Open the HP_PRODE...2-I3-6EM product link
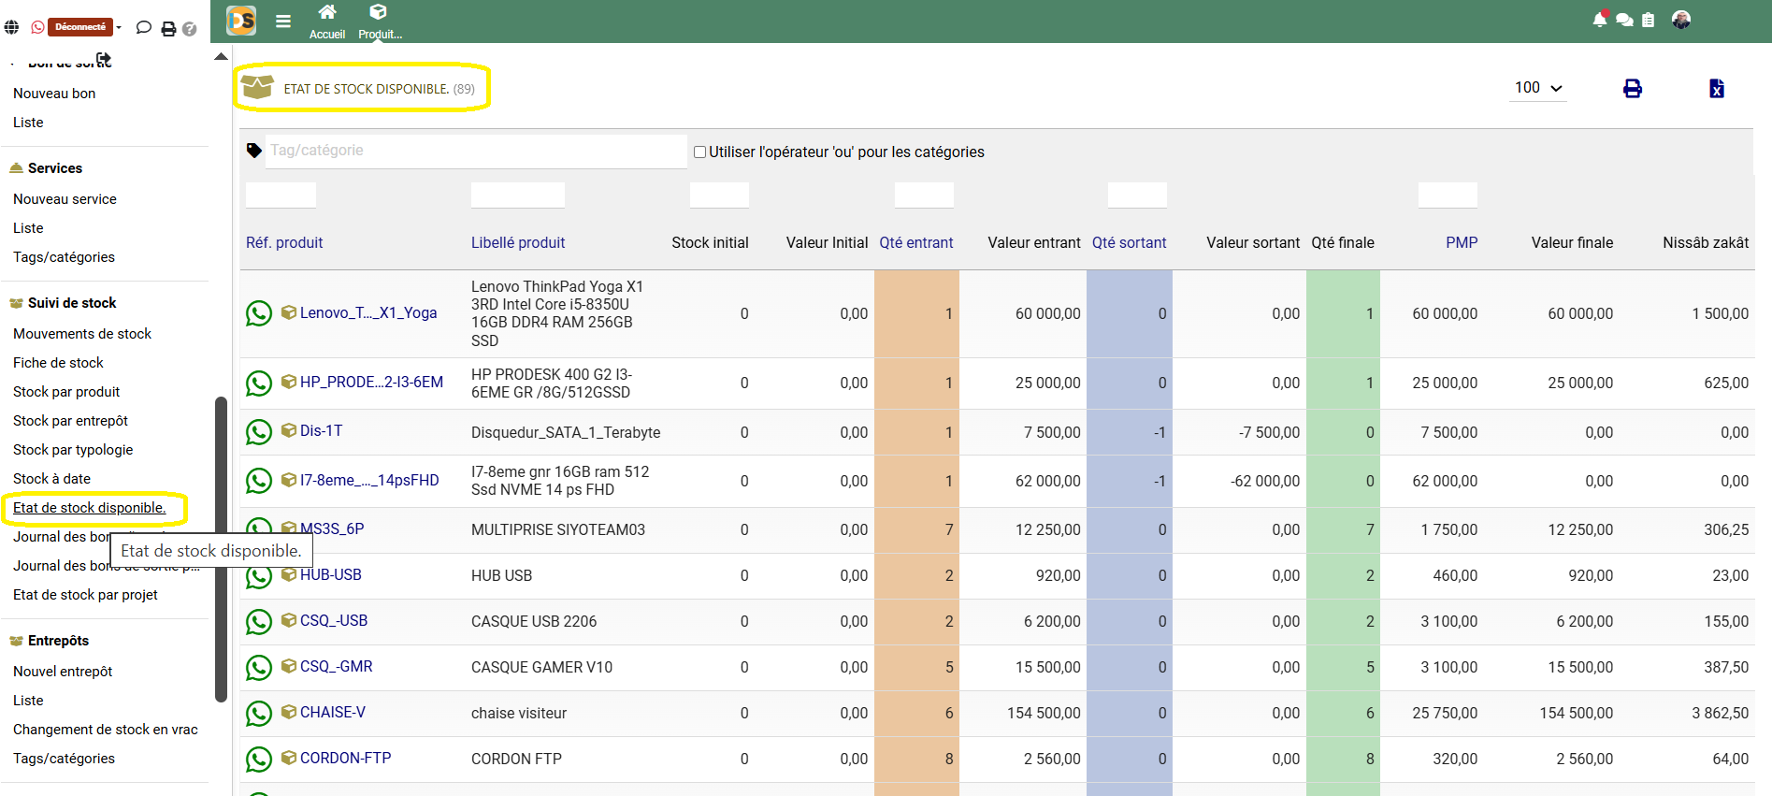This screenshot has height=796, width=1772. click(371, 382)
